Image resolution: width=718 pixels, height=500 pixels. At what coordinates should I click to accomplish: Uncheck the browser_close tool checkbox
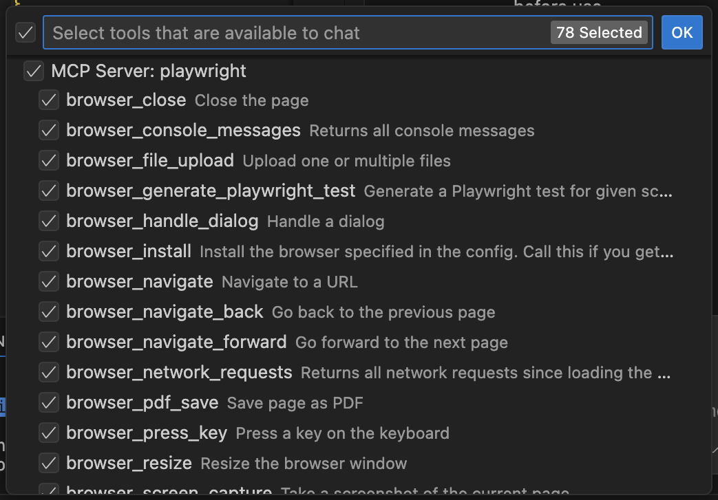click(49, 100)
